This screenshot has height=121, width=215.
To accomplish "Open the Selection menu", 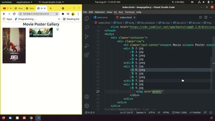I will 100,12.
